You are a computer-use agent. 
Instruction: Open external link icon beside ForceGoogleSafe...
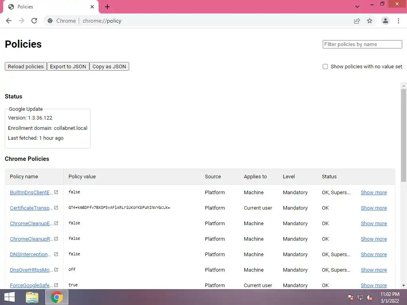coord(56,285)
